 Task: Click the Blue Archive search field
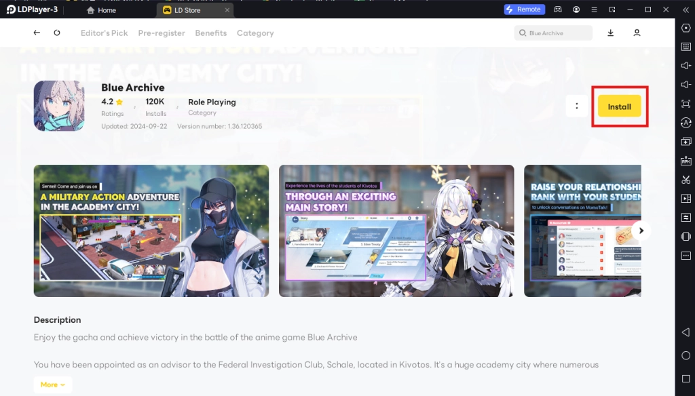553,33
